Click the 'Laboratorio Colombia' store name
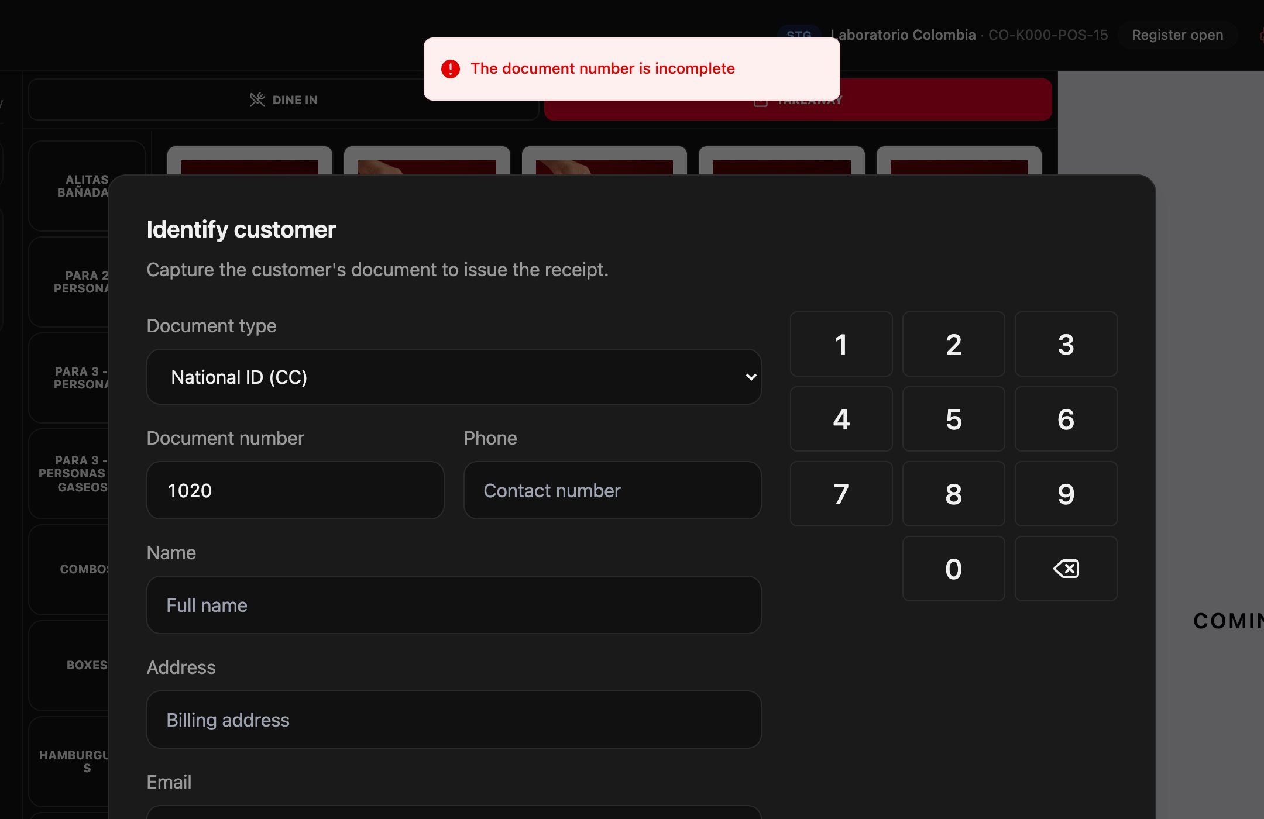The image size is (1264, 819). pyautogui.click(x=903, y=35)
